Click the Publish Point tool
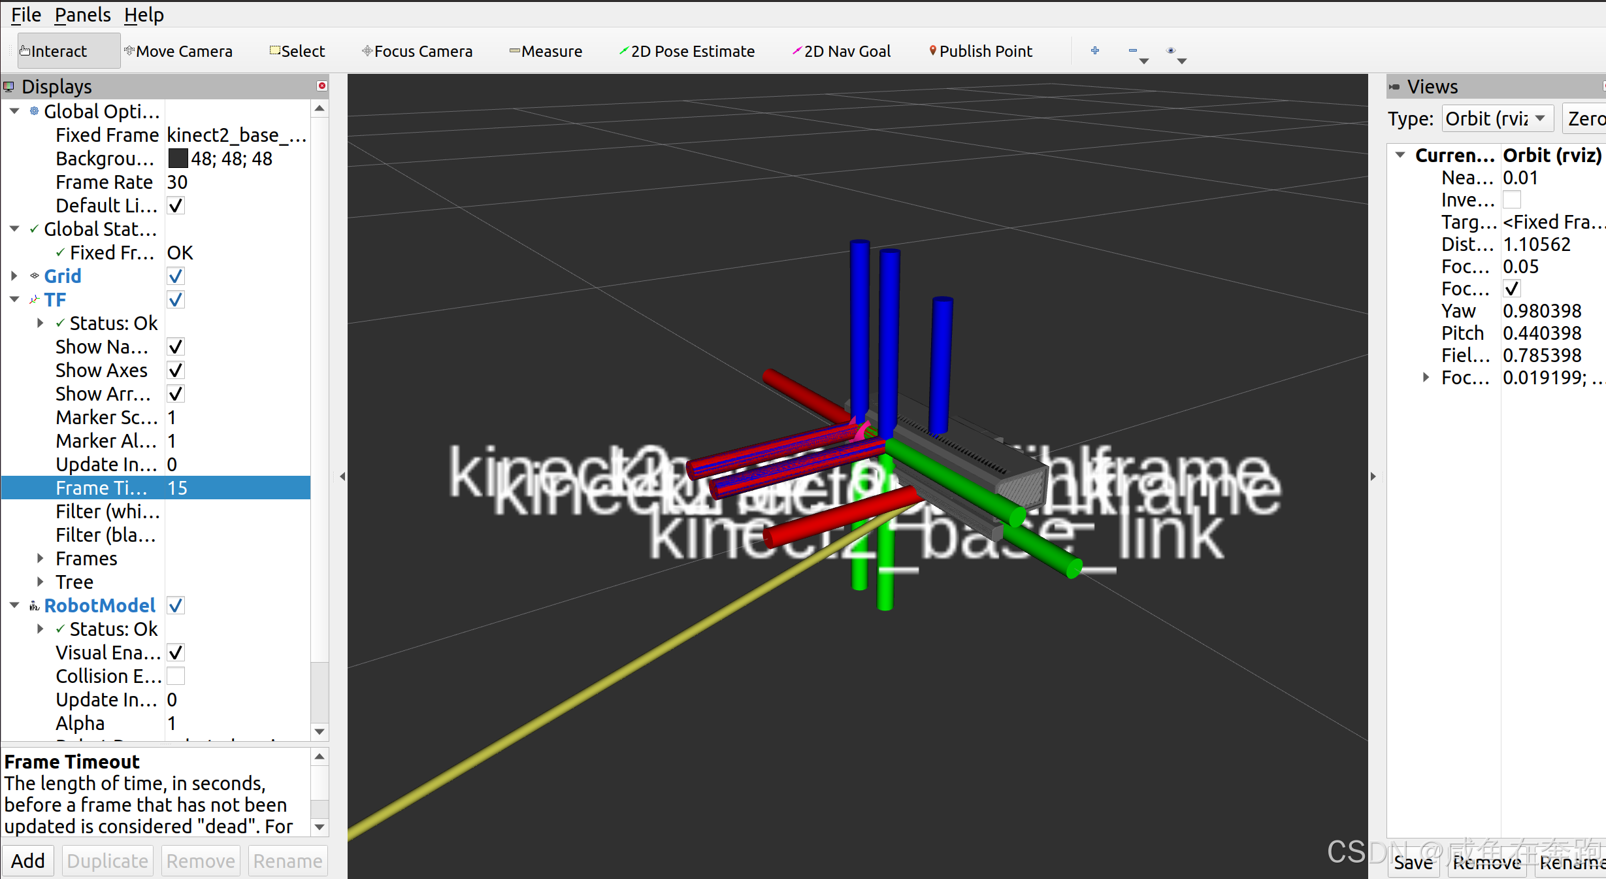This screenshot has width=1606, height=879. [x=980, y=51]
